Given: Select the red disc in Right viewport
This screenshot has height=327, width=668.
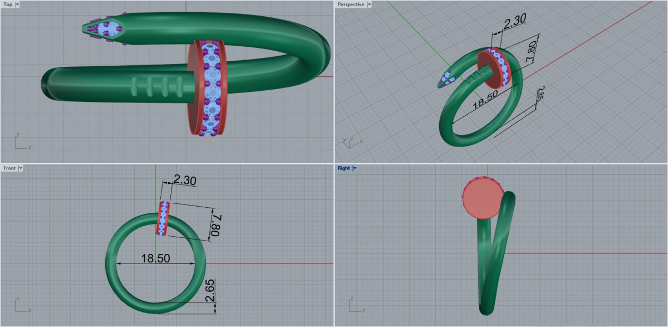Looking at the screenshot, I should (x=483, y=198).
